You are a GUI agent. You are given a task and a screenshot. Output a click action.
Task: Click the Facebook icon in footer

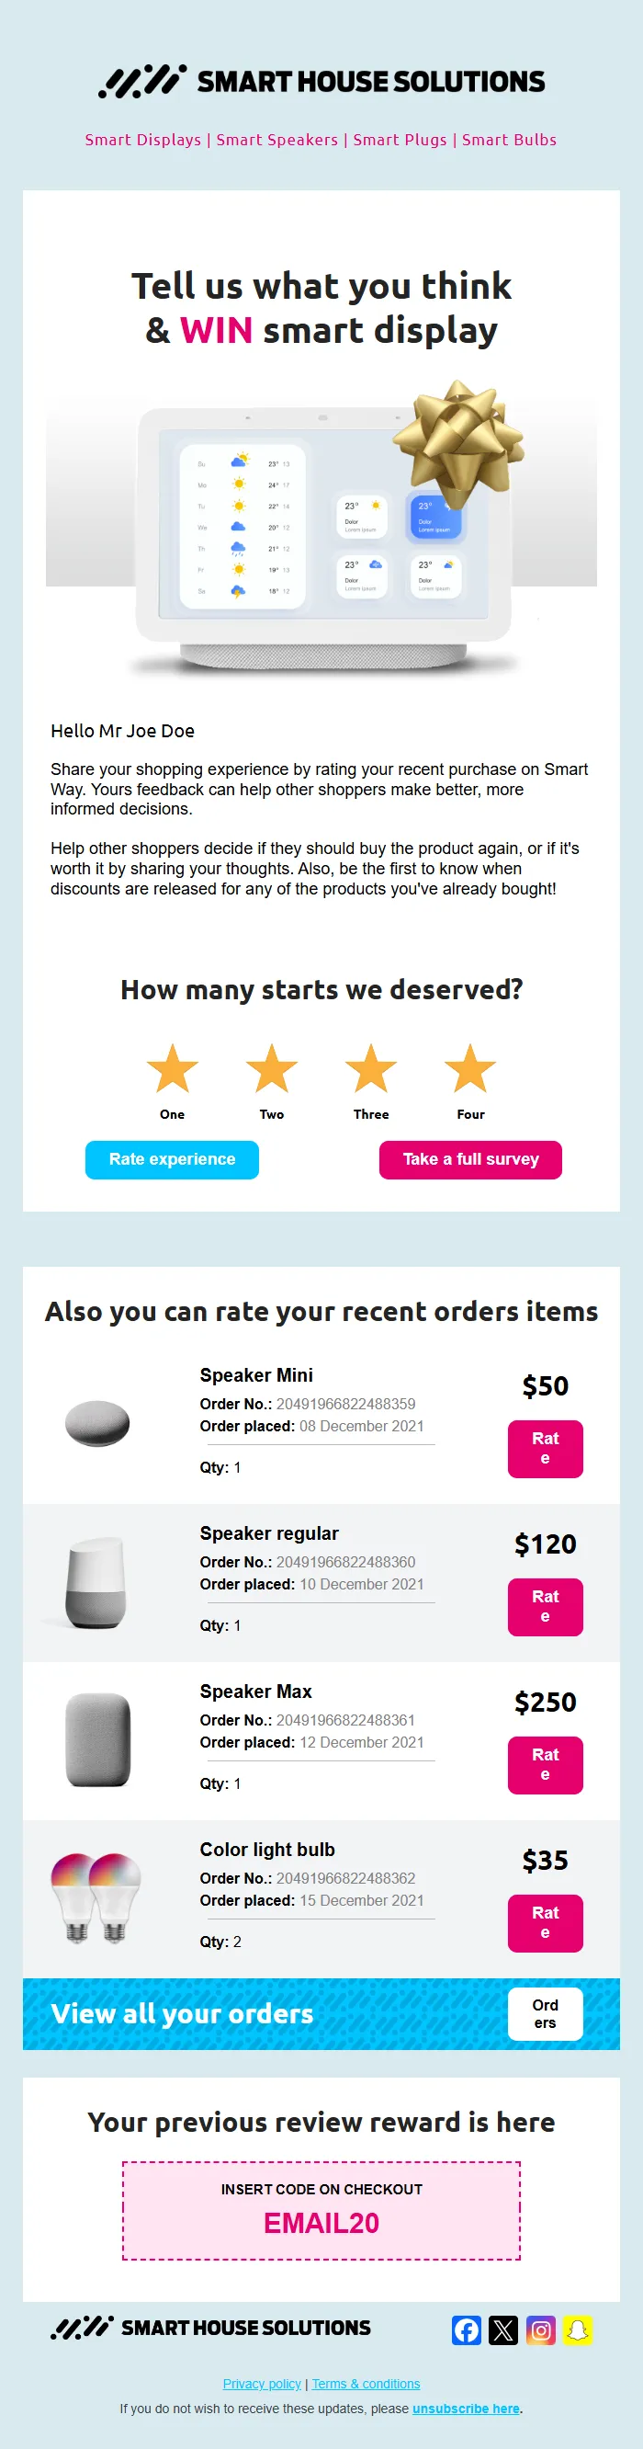(467, 2330)
